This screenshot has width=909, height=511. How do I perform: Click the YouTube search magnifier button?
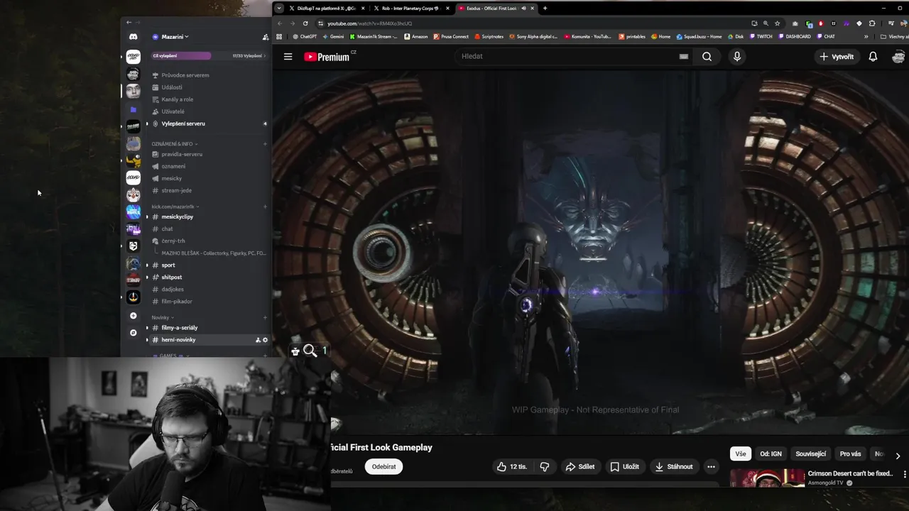click(x=707, y=57)
